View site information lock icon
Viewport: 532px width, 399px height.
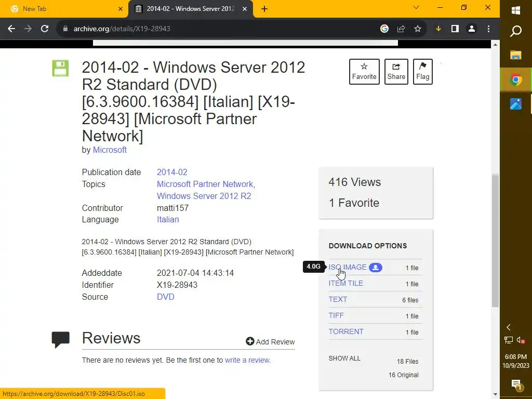(x=65, y=29)
